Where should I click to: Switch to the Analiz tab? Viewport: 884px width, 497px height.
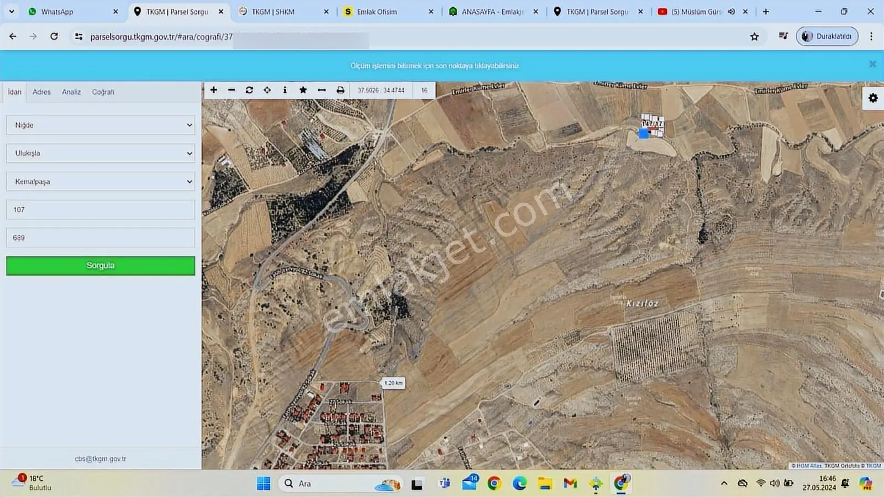71,92
